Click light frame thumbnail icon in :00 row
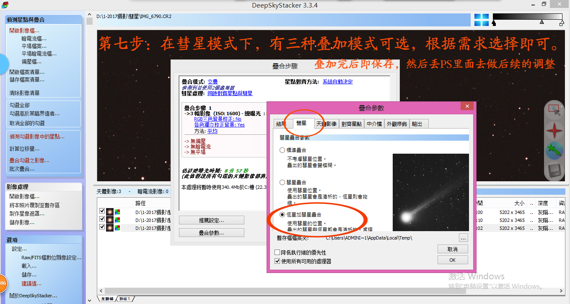Screen dimensions: 570x304 pos(110,212)
